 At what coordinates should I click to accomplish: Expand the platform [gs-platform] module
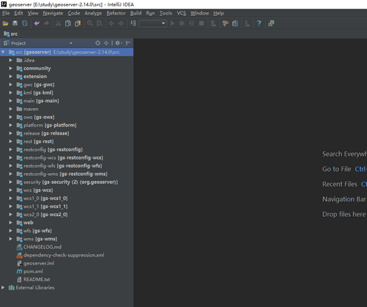11,125
